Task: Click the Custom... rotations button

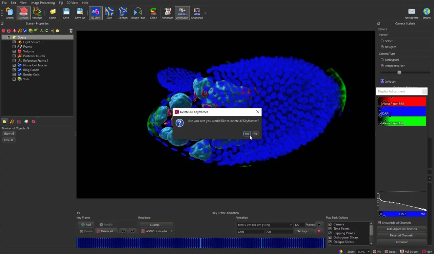Action: (156, 225)
